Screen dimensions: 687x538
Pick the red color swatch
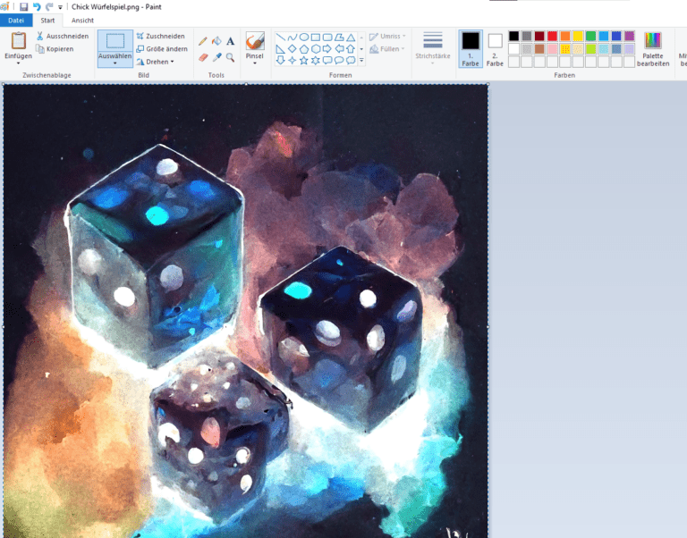click(552, 36)
